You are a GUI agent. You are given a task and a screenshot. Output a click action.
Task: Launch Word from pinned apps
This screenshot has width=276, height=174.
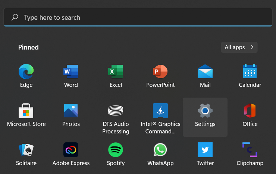coord(71,72)
